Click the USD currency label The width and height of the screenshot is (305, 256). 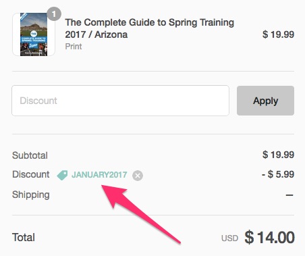[x=229, y=238]
